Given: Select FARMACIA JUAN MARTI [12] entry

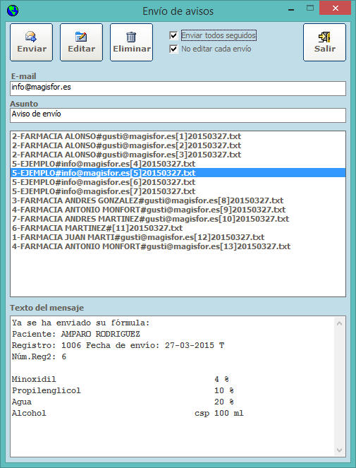Looking at the screenshot, I should pos(138,238).
